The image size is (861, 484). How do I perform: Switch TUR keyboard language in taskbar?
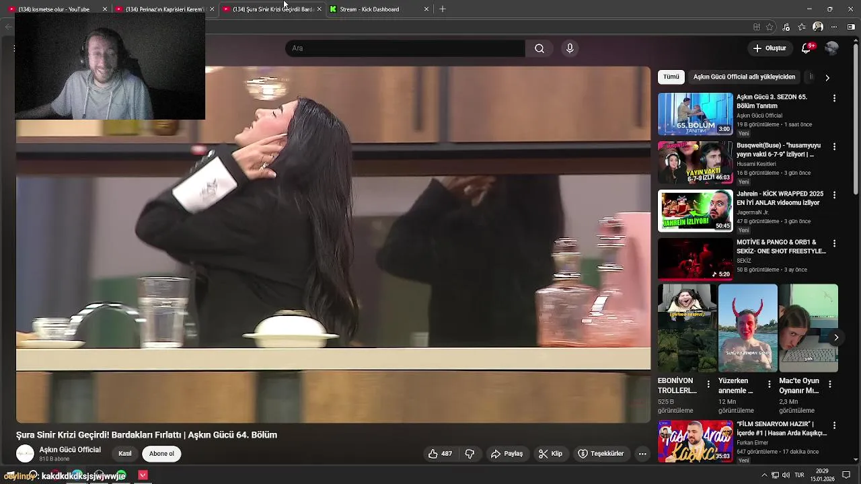(x=799, y=475)
